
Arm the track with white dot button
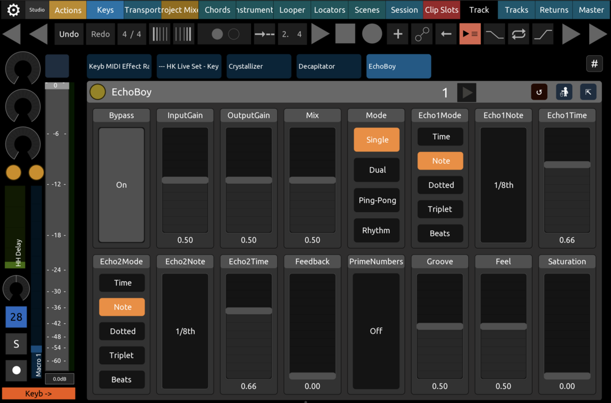16,370
